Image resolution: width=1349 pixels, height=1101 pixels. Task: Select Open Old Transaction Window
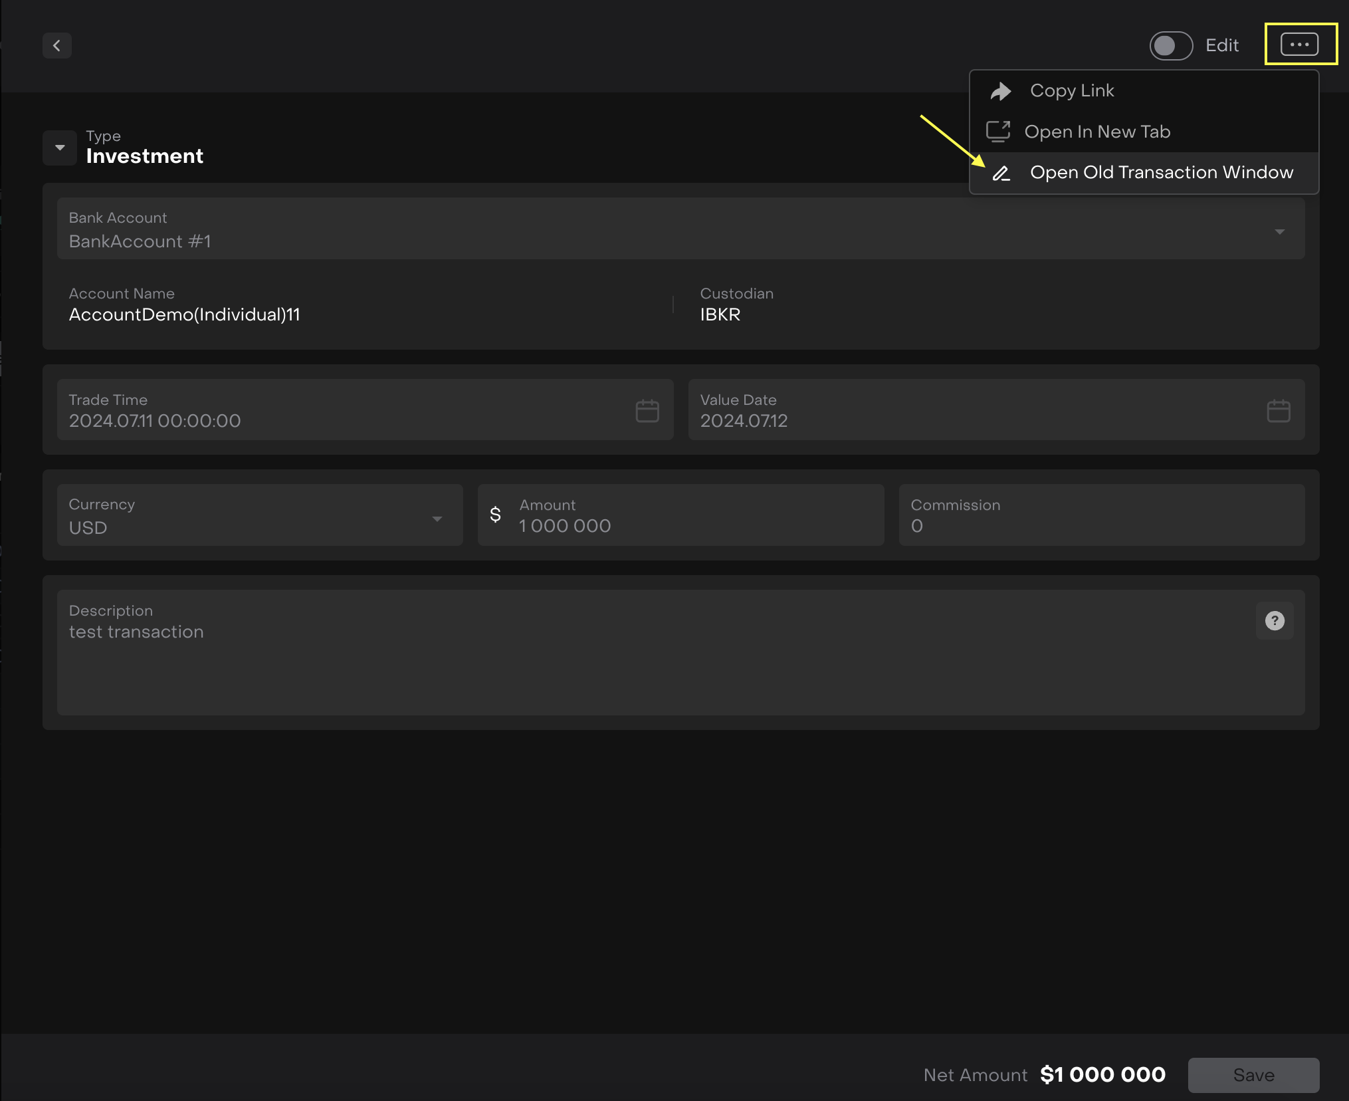point(1160,173)
